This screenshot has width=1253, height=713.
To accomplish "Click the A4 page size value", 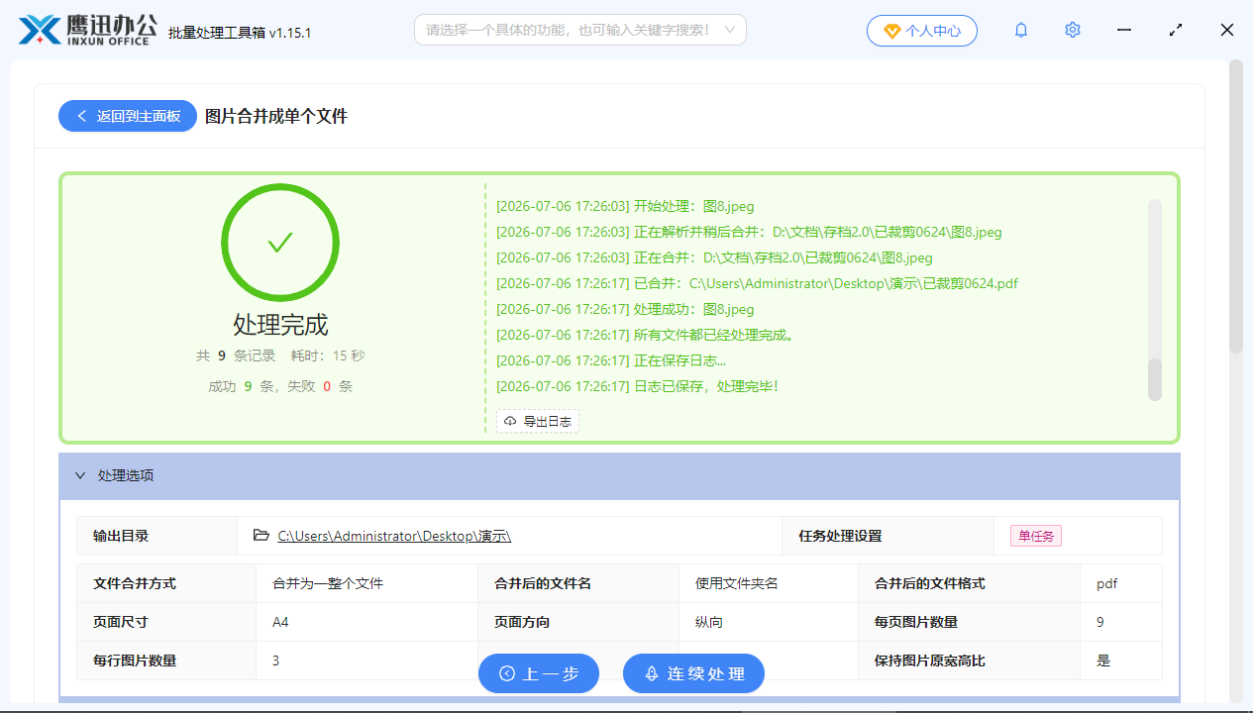I will (280, 622).
